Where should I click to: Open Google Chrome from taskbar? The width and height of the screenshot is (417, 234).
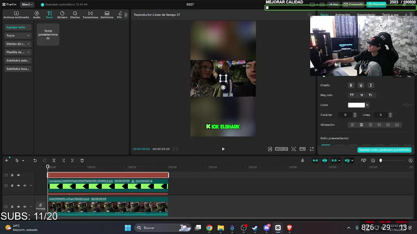point(209,228)
